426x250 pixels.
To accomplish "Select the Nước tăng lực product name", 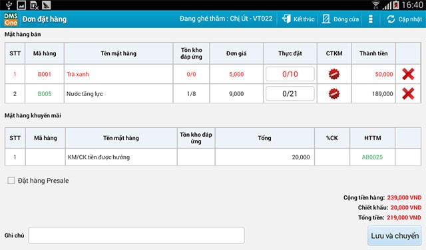I will tap(85, 94).
